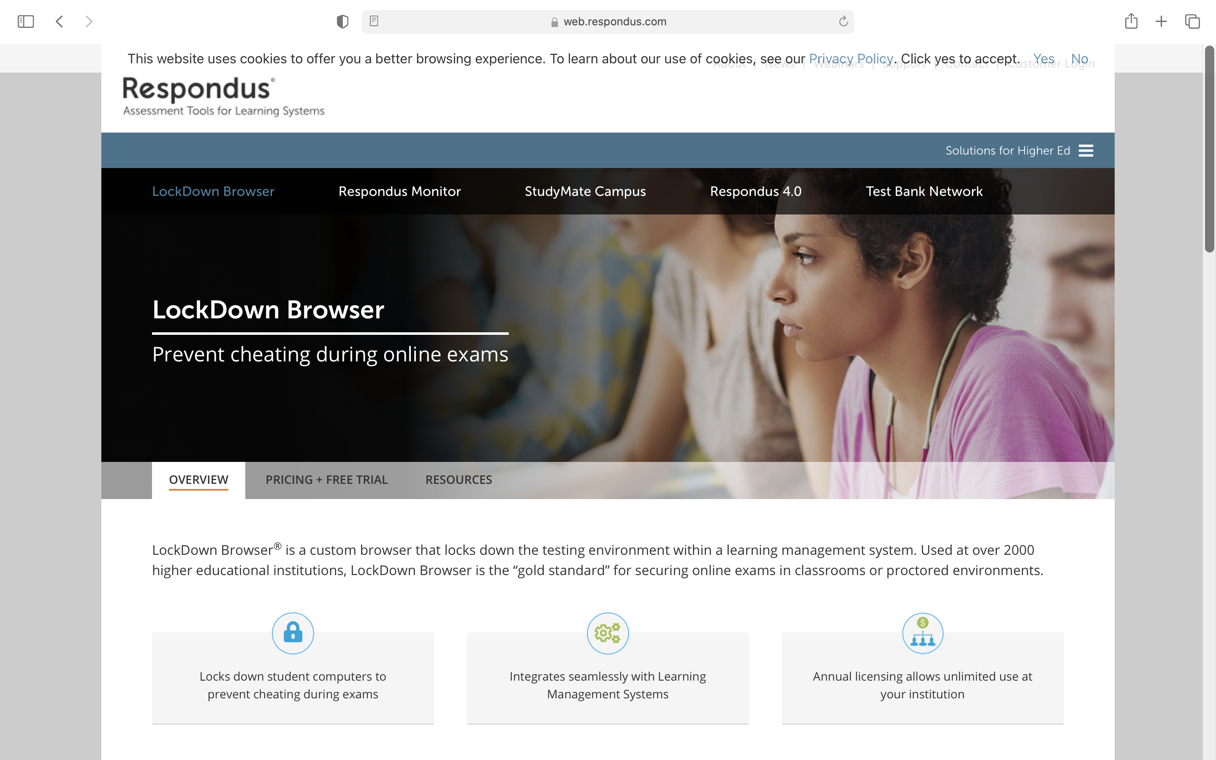Click the browser forward navigation chevron
Image resolution: width=1216 pixels, height=760 pixels.
pyautogui.click(x=87, y=22)
